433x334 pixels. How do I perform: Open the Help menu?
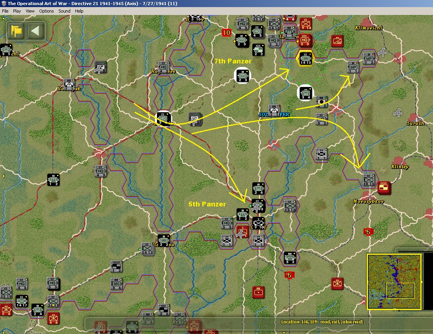[x=79, y=11]
